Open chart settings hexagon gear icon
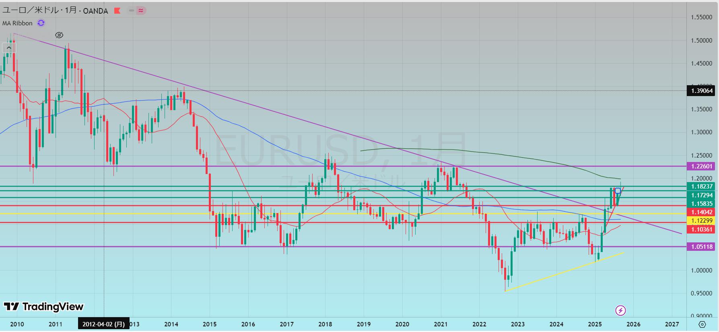This screenshot has height=332, width=719. (x=702, y=324)
